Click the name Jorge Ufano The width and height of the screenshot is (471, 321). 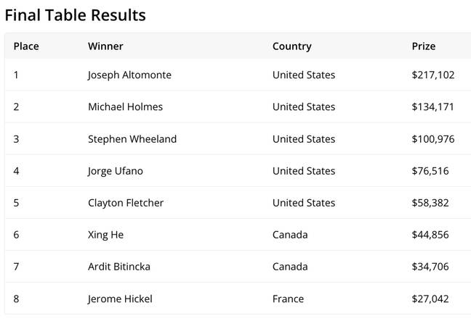tap(116, 171)
